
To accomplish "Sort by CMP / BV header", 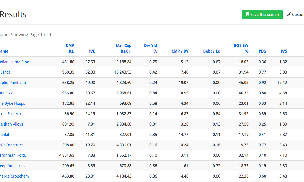I will pyautogui.click(x=180, y=51).
